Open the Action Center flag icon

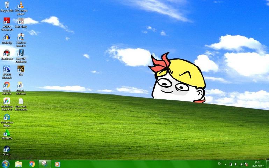point(246,164)
